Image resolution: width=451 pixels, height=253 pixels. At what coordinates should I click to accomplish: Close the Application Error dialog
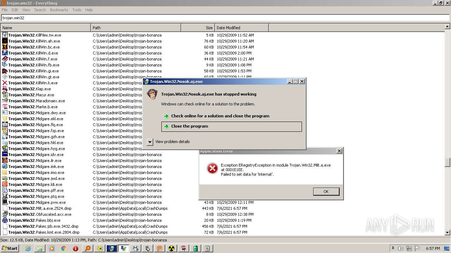pos(339,151)
